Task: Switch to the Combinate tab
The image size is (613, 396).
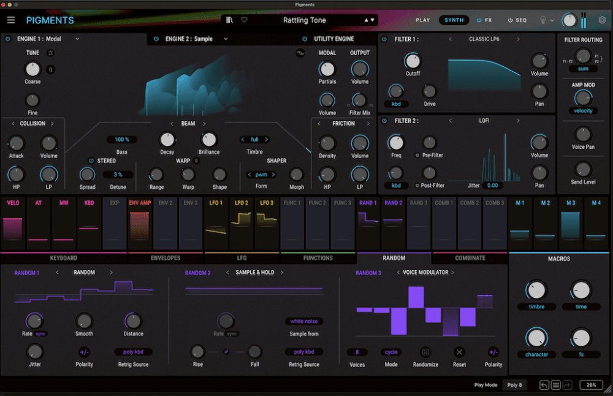Action: [x=470, y=258]
